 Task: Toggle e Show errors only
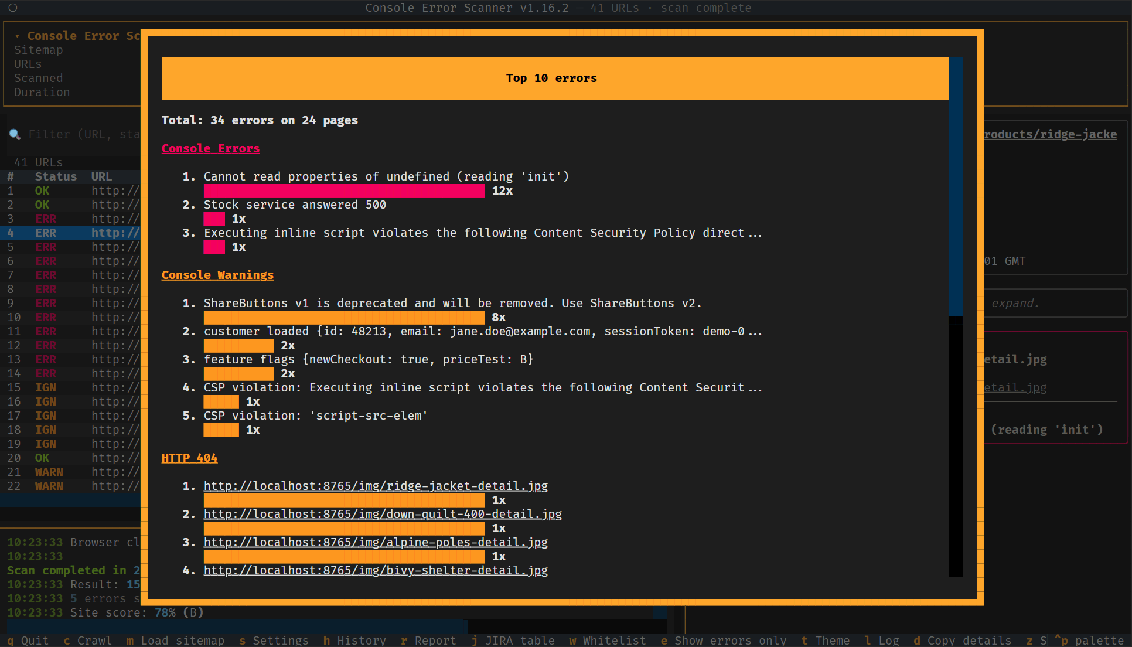[724, 641]
